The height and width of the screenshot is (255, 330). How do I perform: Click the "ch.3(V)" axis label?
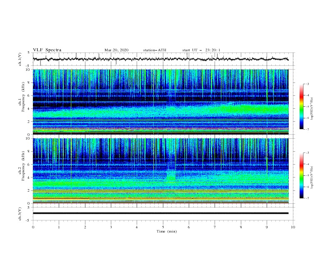tap(20, 214)
